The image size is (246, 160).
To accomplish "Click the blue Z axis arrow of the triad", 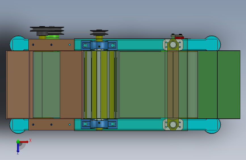I will [18, 148].
